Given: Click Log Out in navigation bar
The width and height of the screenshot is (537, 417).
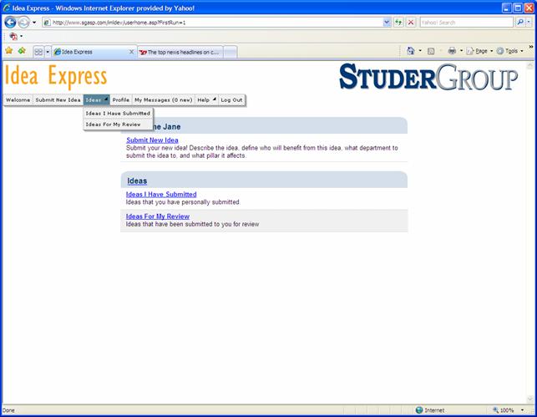Looking at the screenshot, I should tap(231, 99).
